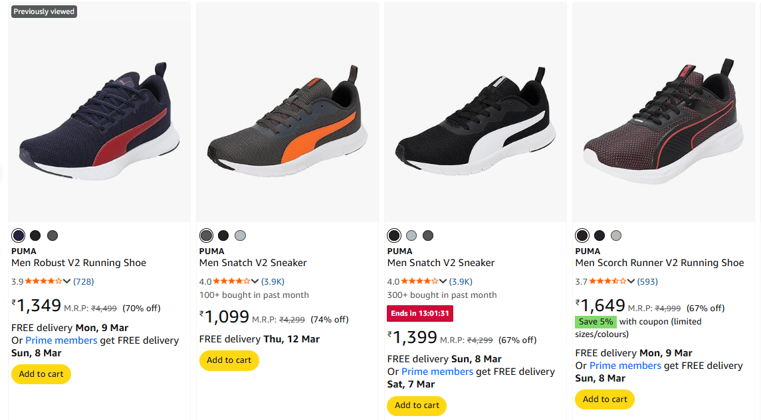Open rating breakdown arrow for Scorch Runner V2
Screen dimensions: 761x420
(x=631, y=281)
